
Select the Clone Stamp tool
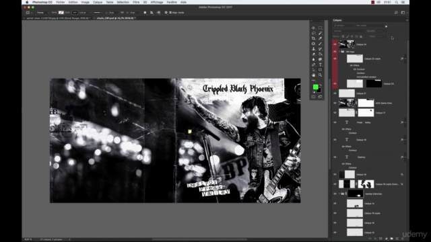(x=313, y=49)
